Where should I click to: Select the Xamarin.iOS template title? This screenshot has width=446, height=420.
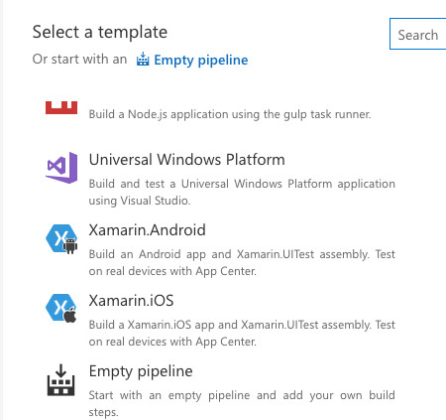click(131, 301)
